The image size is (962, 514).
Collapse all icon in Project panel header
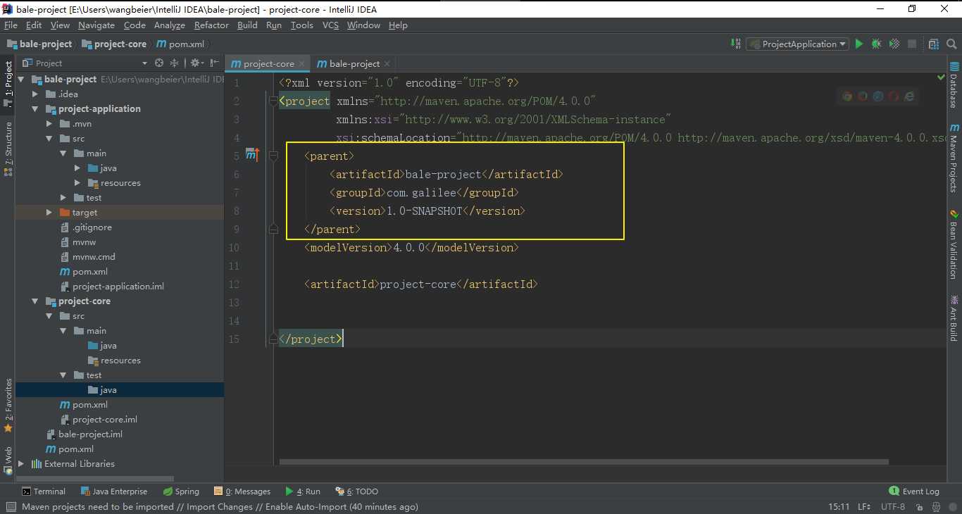click(x=175, y=63)
